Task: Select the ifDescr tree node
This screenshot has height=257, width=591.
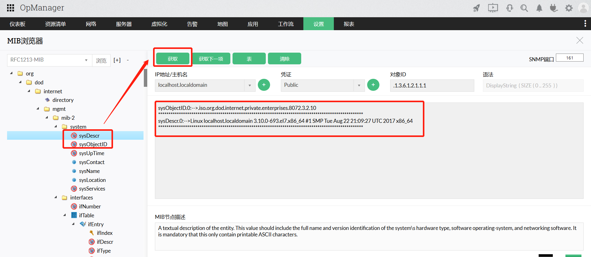Action: (x=105, y=242)
